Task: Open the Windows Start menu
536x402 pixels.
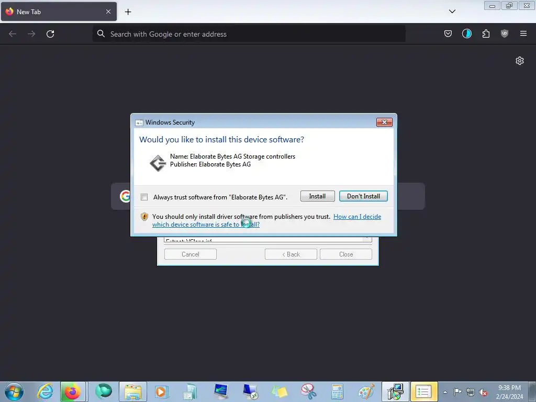Action: [14, 392]
